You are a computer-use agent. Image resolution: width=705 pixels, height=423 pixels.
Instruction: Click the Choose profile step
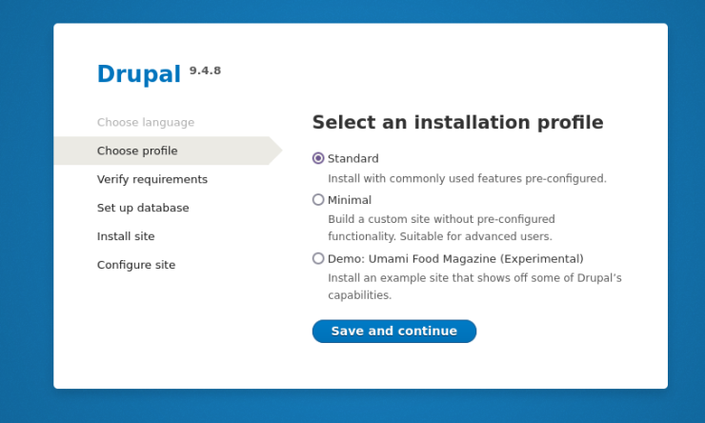click(x=137, y=151)
